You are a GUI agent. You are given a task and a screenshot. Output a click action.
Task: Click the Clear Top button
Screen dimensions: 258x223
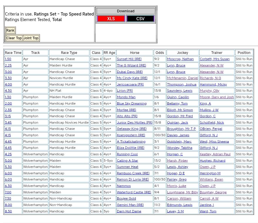point(14,38)
